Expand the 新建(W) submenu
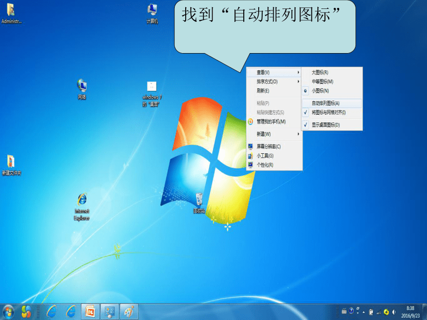Image resolution: width=427 pixels, height=320 pixels. 274,134
